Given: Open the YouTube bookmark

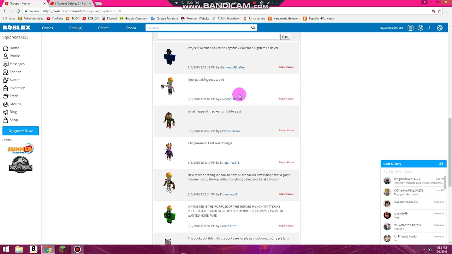Looking at the screenshot, I should point(55,19).
